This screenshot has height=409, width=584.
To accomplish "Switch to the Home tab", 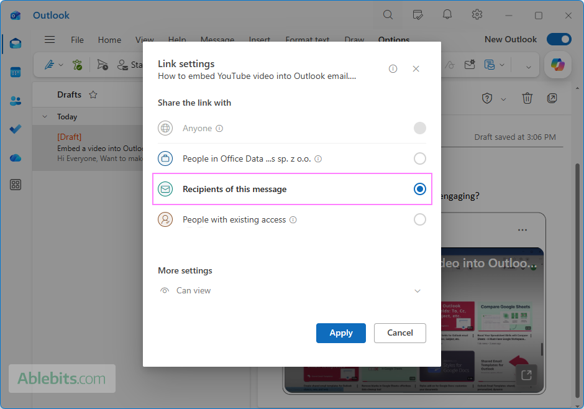I will [x=109, y=40].
